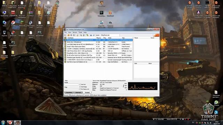
Task: Open the Windows Start button
Action: coord(3,123)
